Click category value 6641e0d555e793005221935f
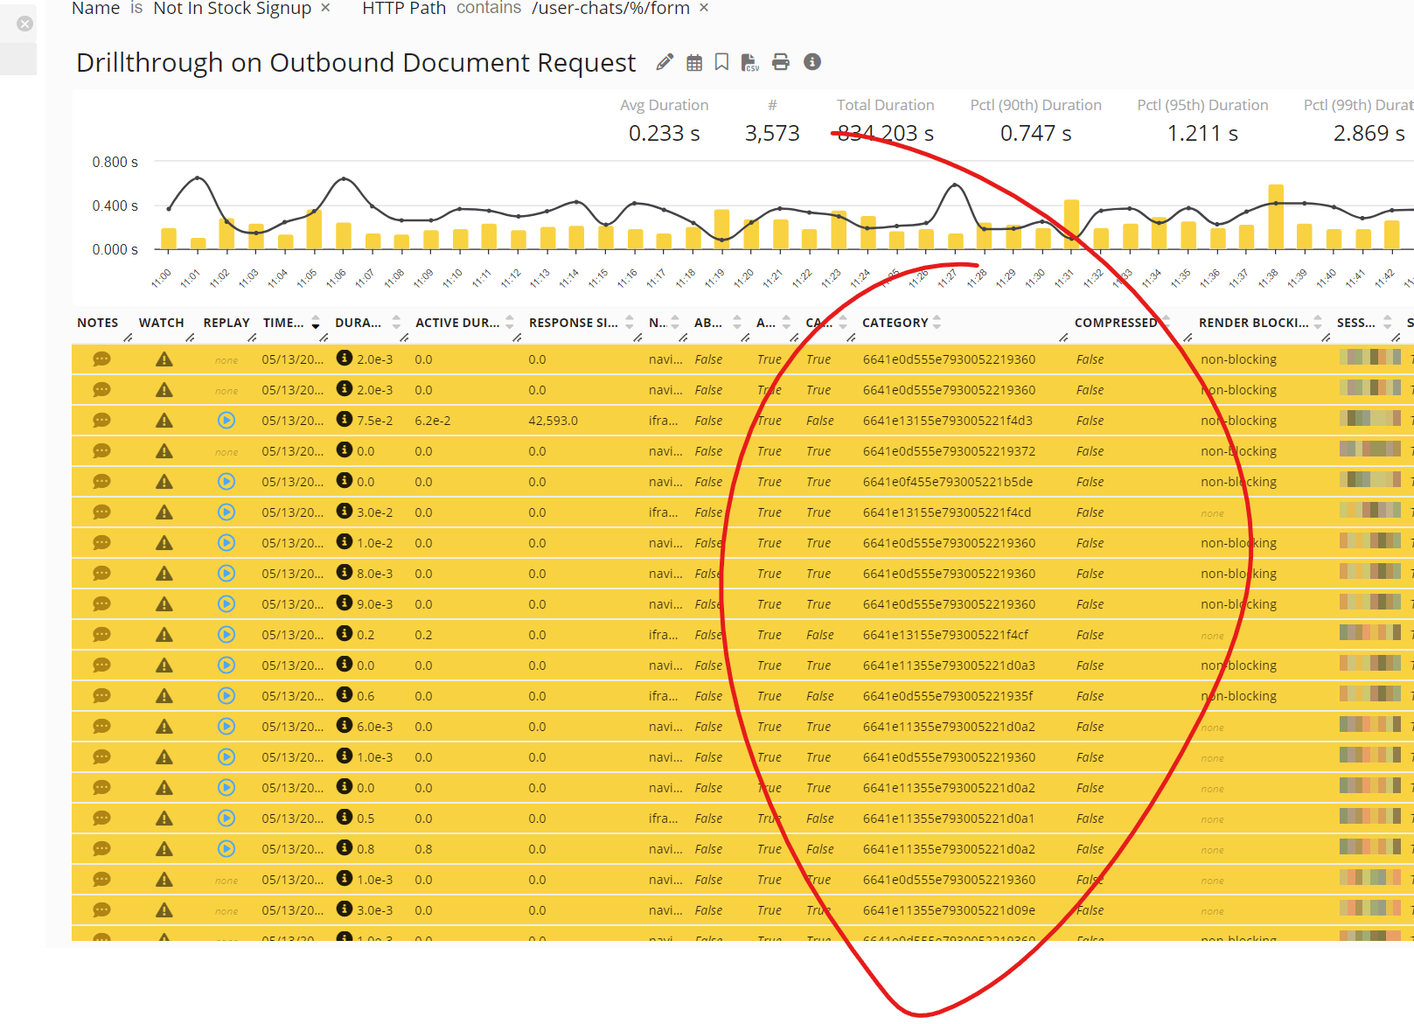Viewport: 1414px width, 1024px height. point(947,696)
